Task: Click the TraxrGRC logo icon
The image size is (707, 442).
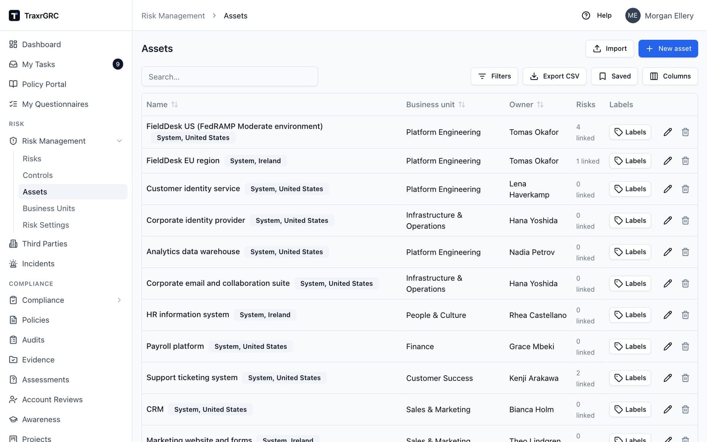Action: [14, 15]
